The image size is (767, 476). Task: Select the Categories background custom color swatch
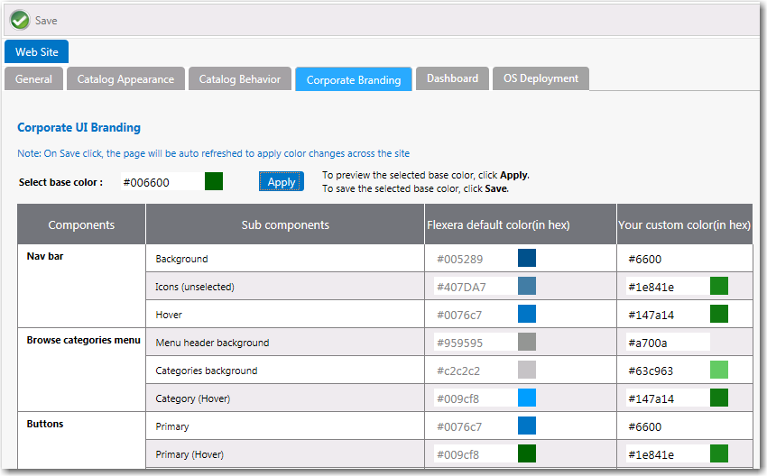click(x=719, y=371)
